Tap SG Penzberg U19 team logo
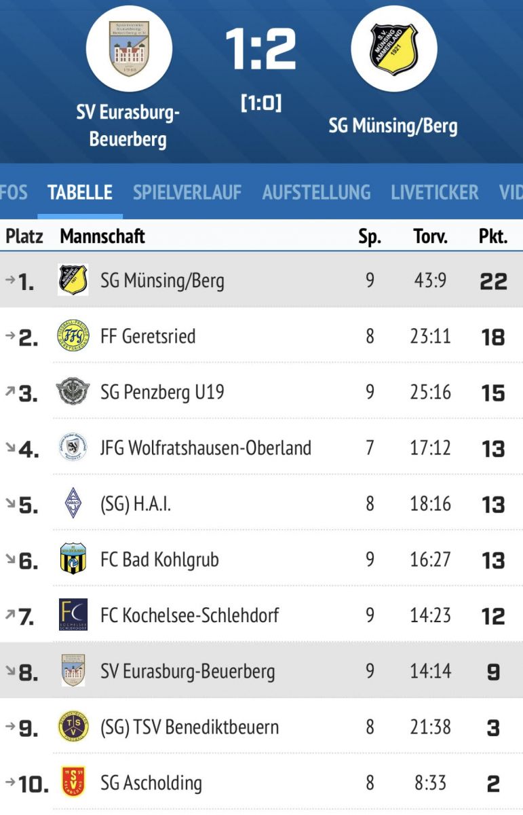This screenshot has height=815, width=523. 73,393
